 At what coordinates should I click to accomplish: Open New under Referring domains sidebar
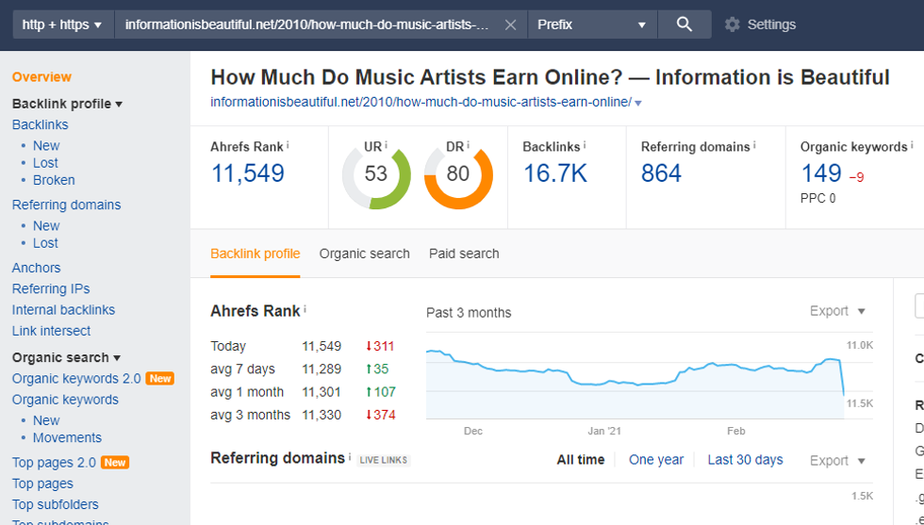[x=46, y=225]
